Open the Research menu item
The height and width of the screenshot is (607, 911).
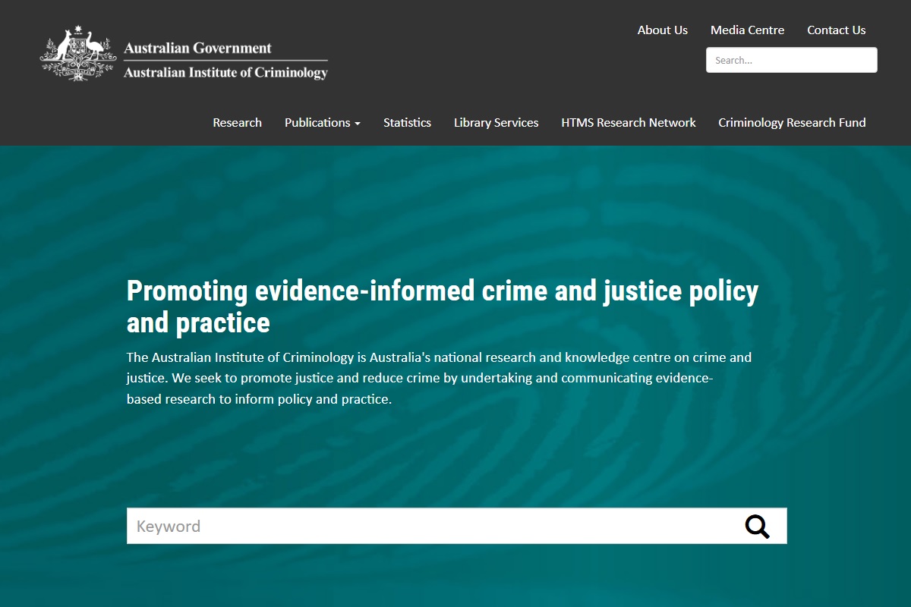coord(237,122)
